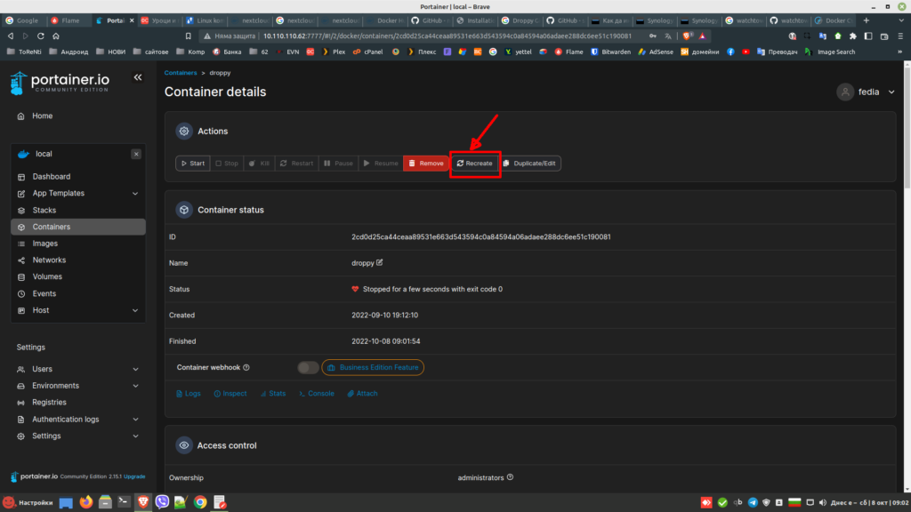
Task: Open Events in the sidebar
Action: click(44, 293)
